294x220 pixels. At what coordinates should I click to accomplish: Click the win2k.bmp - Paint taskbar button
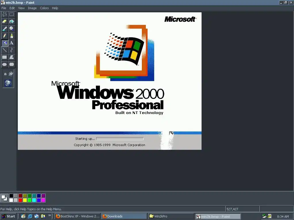click(218, 217)
